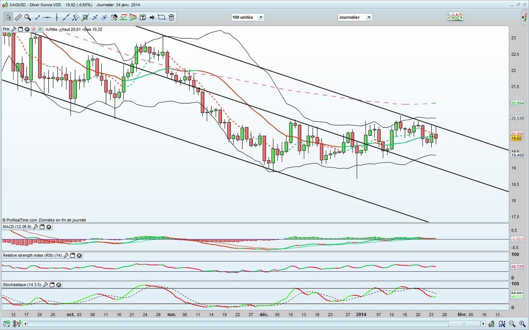Select the ruler measurement tool
This screenshot has width=529, height=330.
click(x=18, y=17)
